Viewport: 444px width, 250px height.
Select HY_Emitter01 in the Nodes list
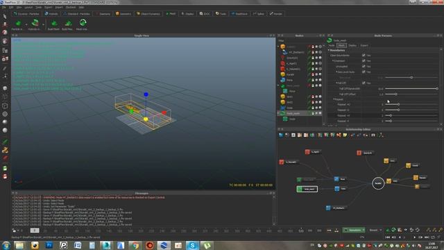[x=296, y=53]
